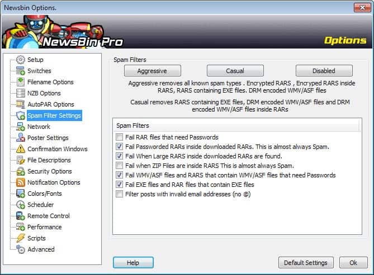Confirm options with Ok button
This screenshot has width=374, height=275.
tap(353, 263)
